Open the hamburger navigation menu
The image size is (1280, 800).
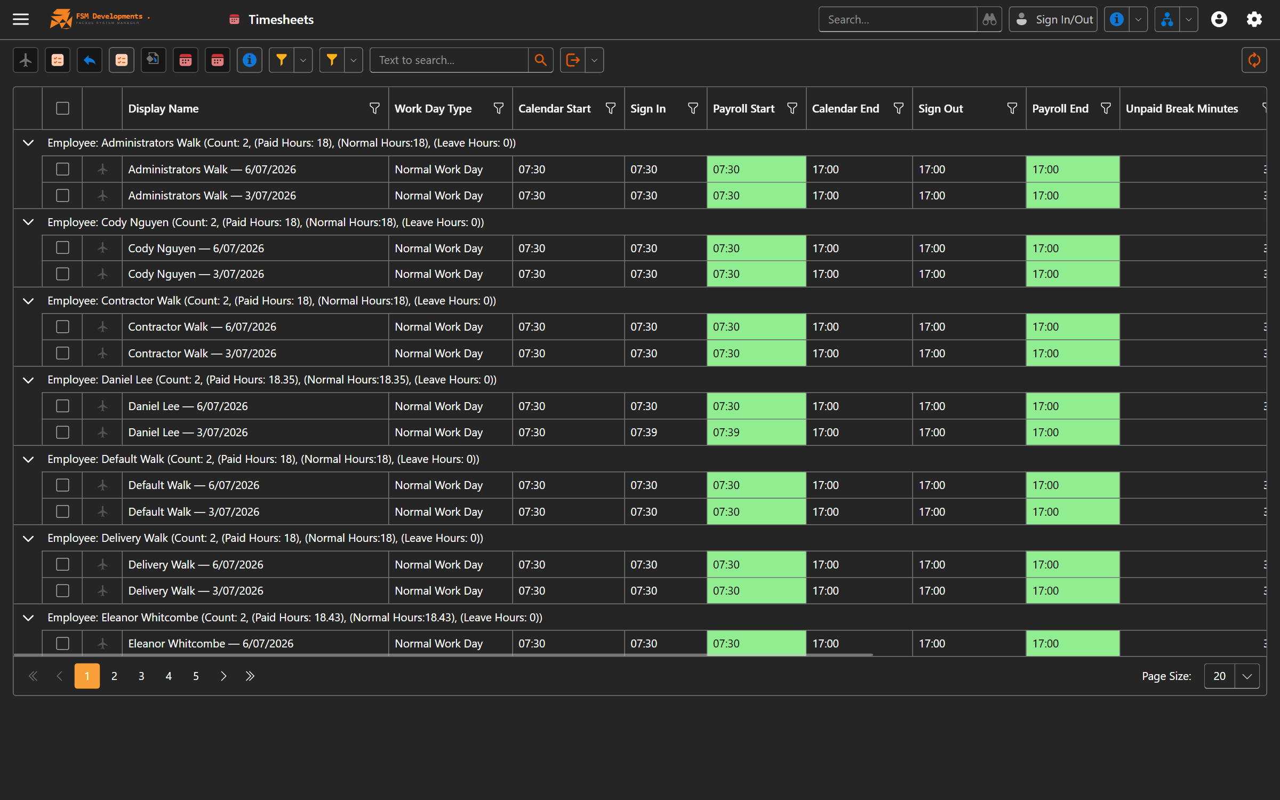[21, 20]
